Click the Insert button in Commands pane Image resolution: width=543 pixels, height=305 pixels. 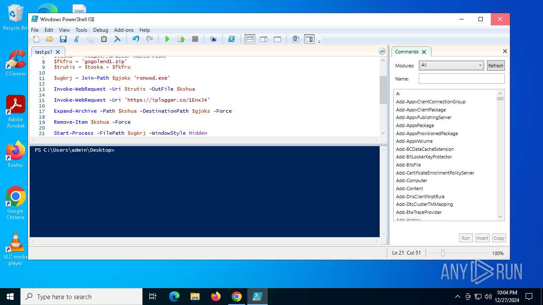coord(482,238)
